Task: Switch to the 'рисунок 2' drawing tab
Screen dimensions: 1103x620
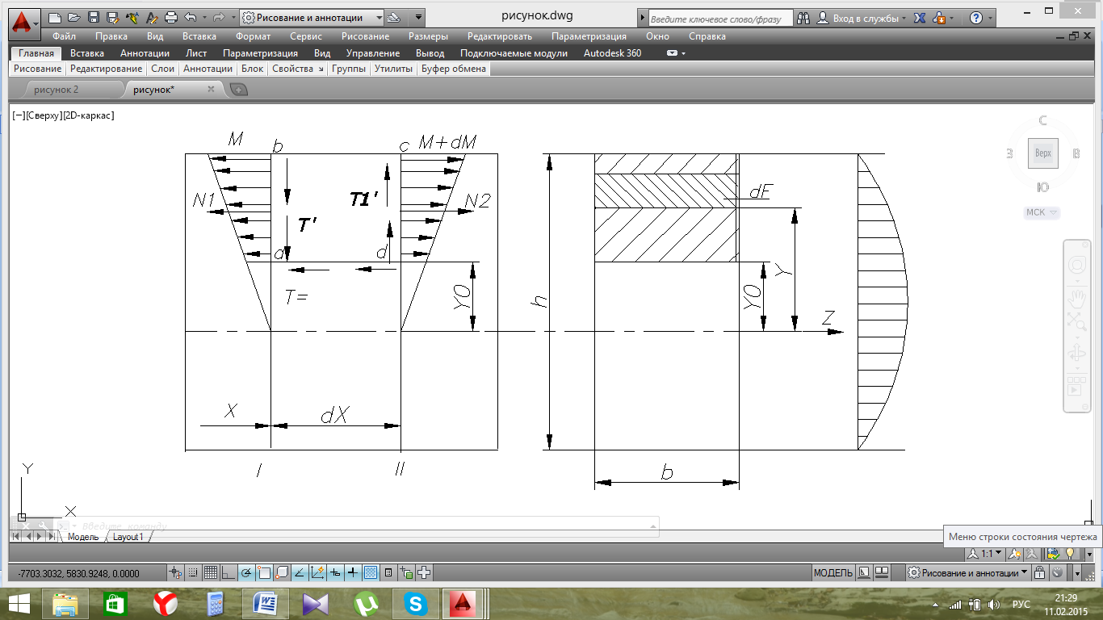Action: coord(57,90)
